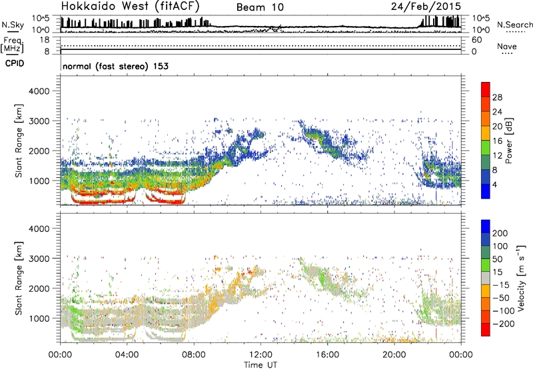This screenshot has height=369, width=533.
Task: Click the "100" value on the velocity colorbar
Action: click(500, 246)
